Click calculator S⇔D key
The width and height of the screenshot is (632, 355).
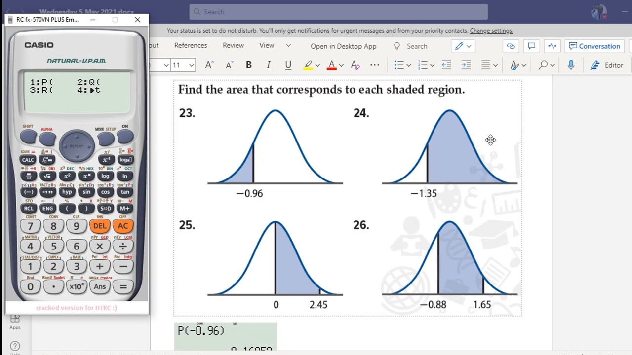[x=106, y=209]
